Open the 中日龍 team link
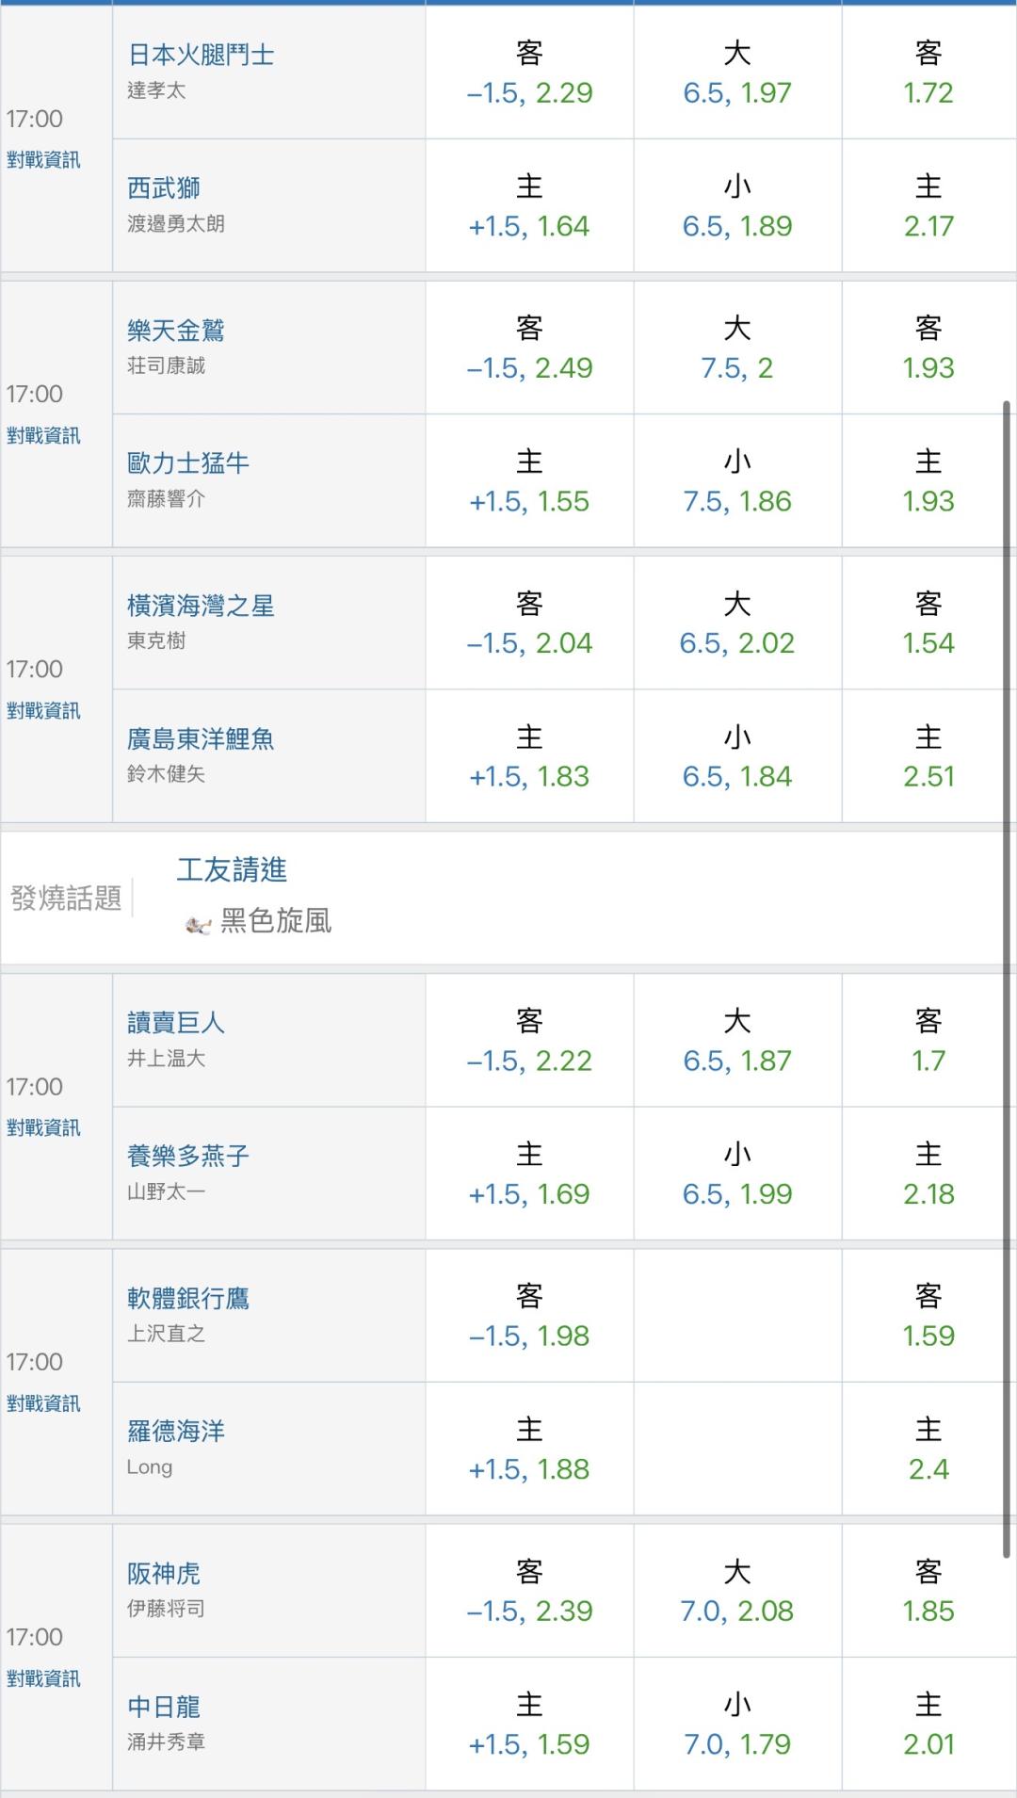 point(164,1707)
